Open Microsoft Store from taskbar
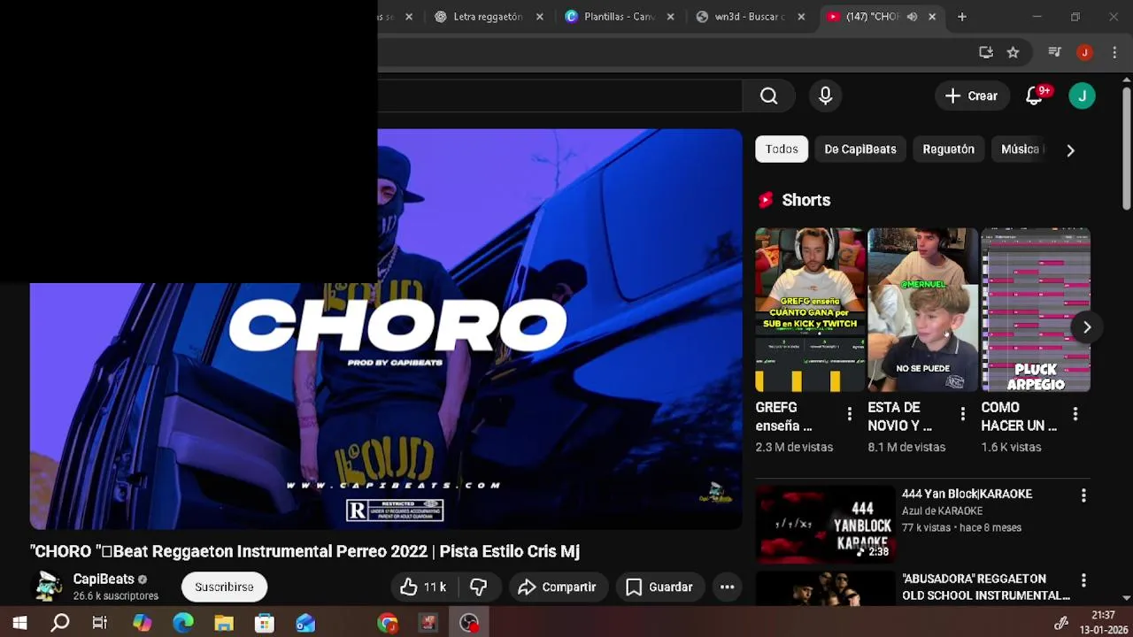The image size is (1133, 637). click(x=265, y=623)
